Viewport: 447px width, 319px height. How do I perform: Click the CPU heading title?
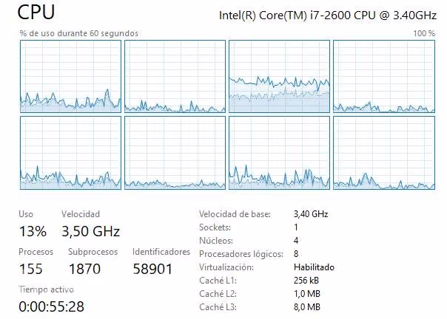(x=36, y=13)
